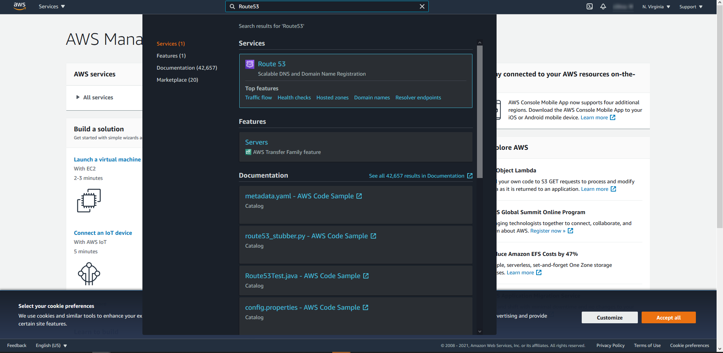Open Route53Test.java AWS Code Sample
This screenshot has width=723, height=353.
(303, 276)
